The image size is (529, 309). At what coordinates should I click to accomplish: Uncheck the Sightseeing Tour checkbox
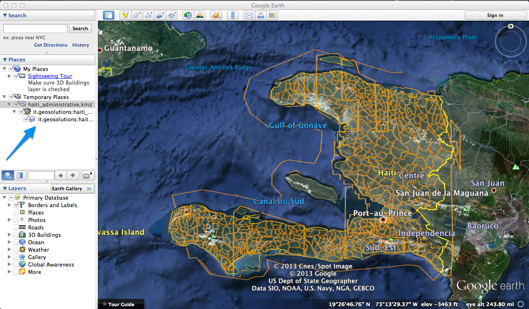16,76
